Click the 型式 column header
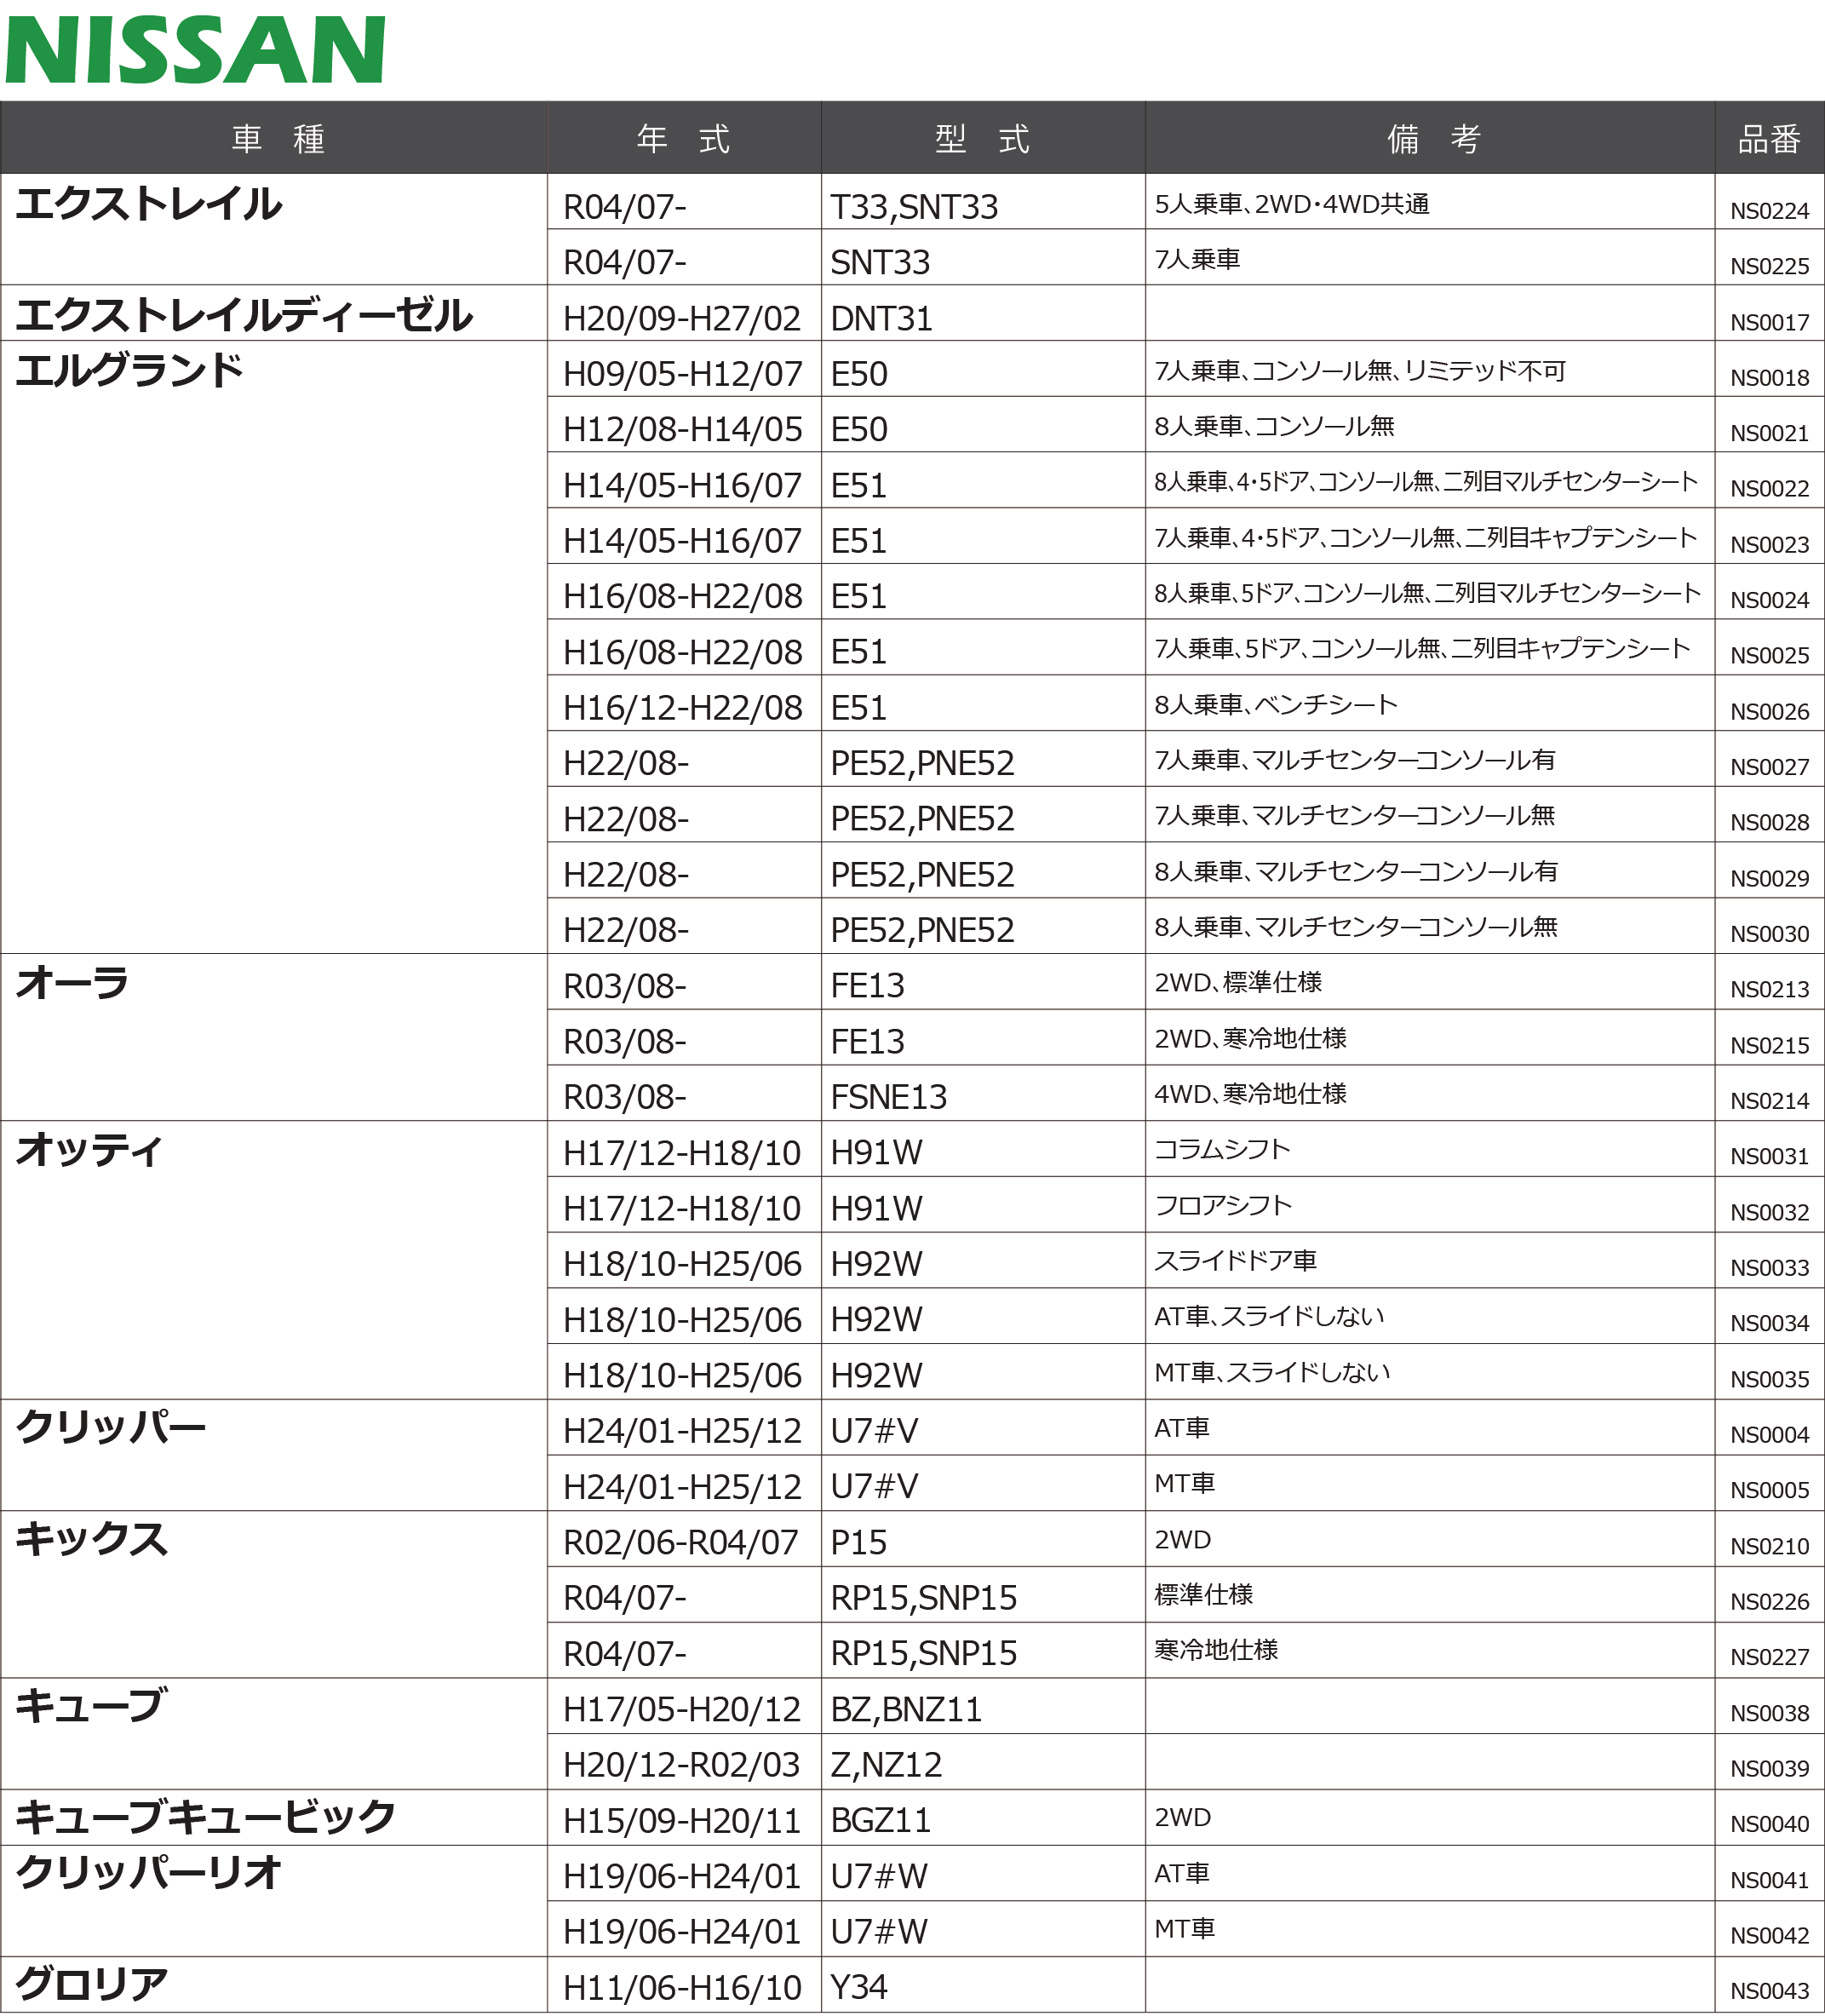Image resolution: width=1825 pixels, height=2016 pixels. coord(982,139)
